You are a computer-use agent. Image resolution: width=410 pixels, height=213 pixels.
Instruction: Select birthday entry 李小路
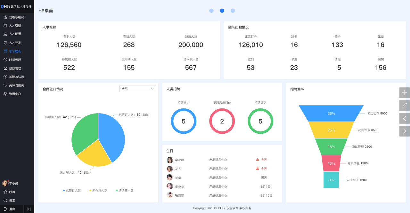[x=180, y=160]
